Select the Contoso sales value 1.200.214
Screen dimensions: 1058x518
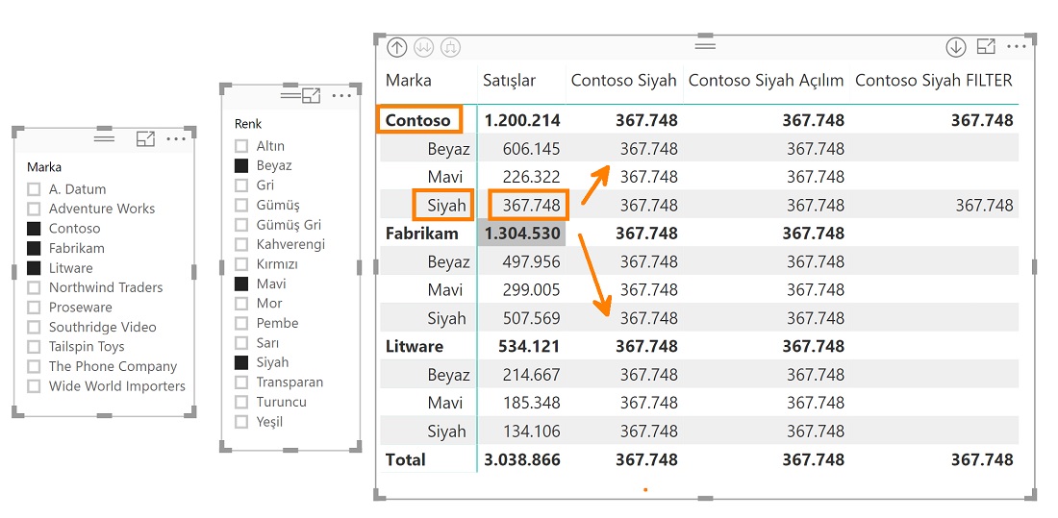(x=522, y=121)
